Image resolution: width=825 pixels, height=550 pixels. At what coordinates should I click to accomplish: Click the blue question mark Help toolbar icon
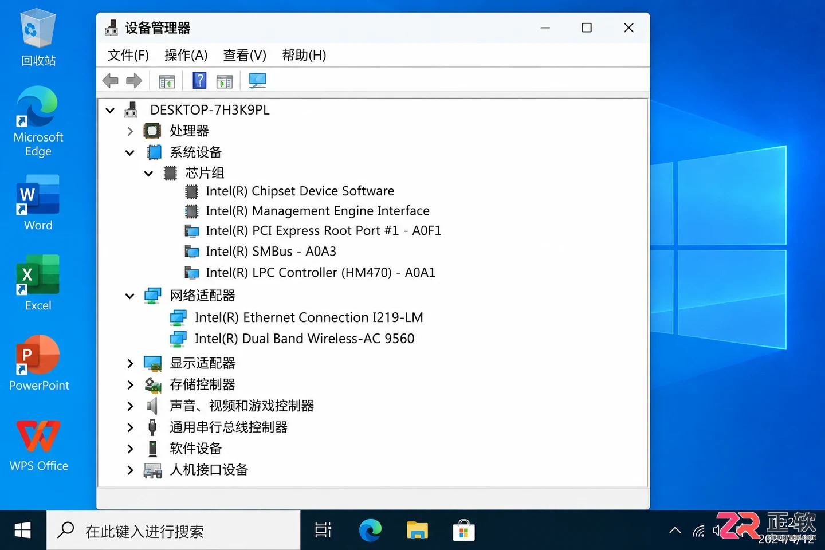tap(199, 80)
